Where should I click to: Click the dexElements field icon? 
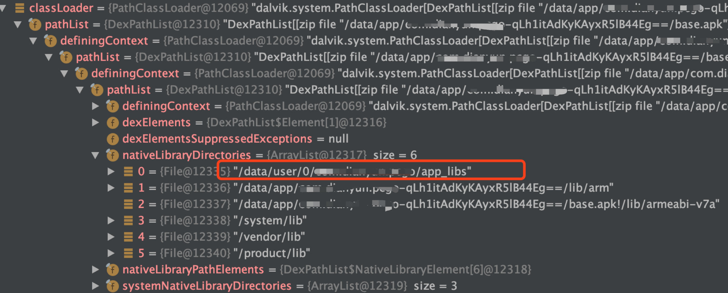coord(112,123)
